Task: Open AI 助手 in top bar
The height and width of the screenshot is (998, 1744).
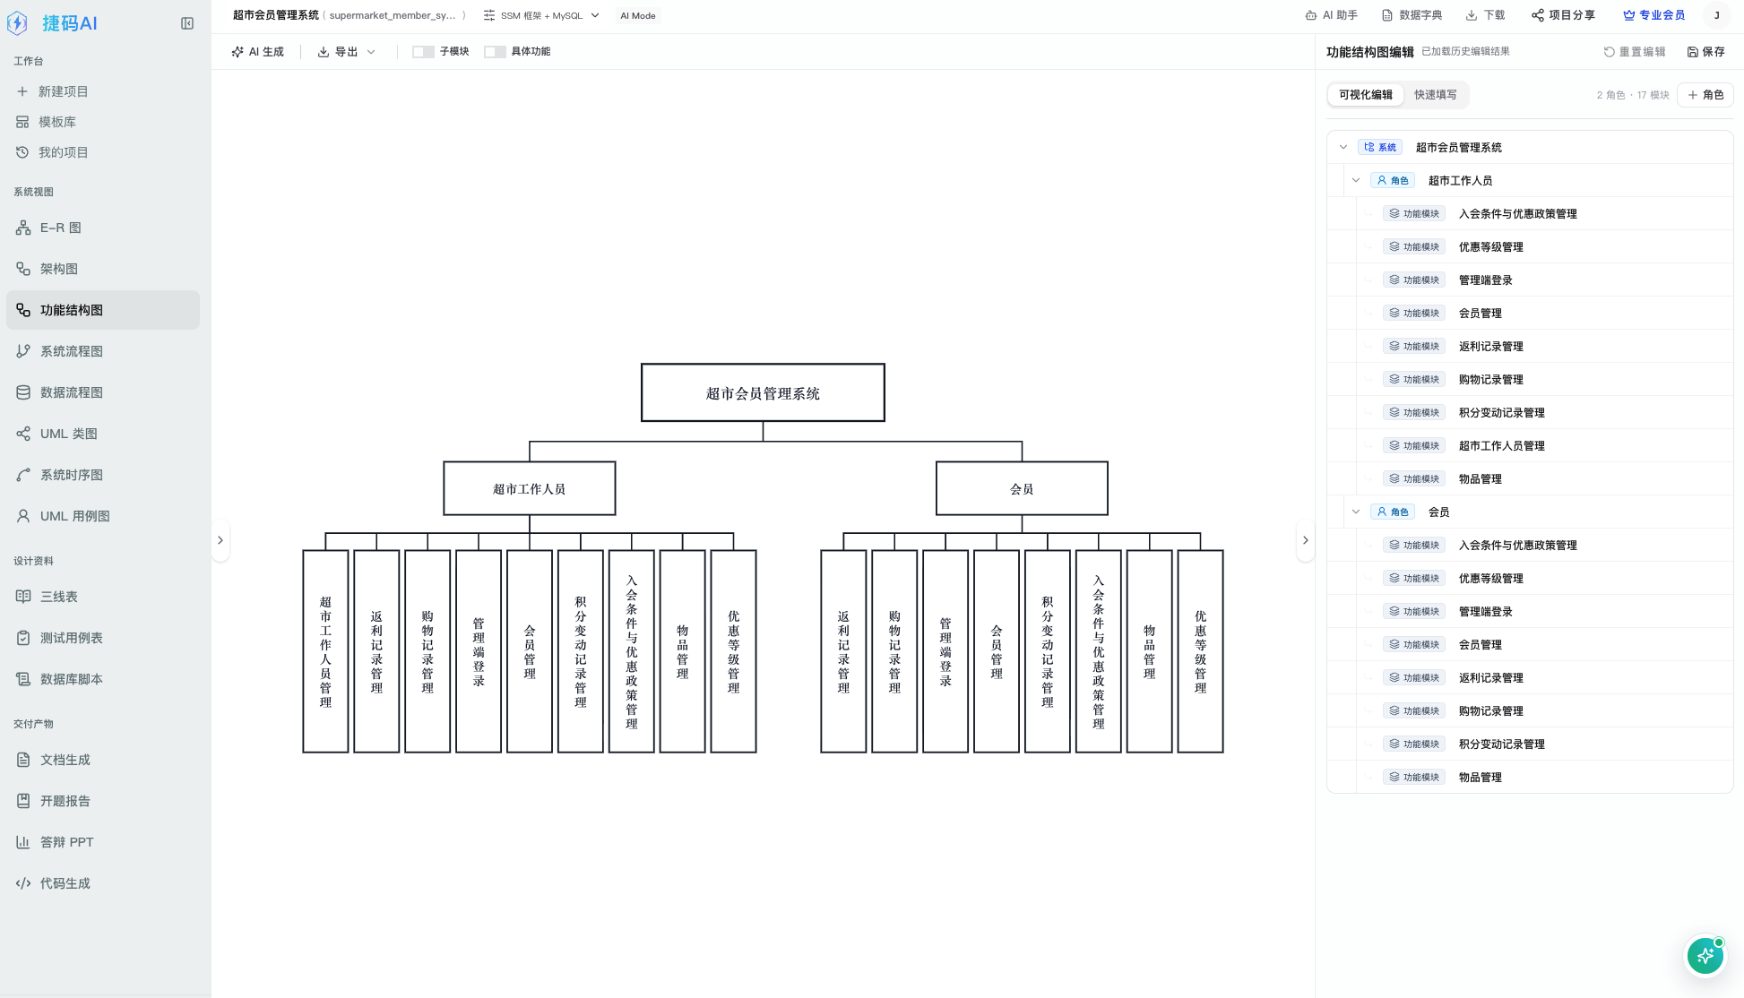Action: click(x=1331, y=15)
